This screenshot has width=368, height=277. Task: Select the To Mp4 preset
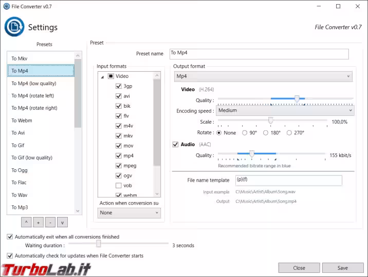[x=41, y=71]
